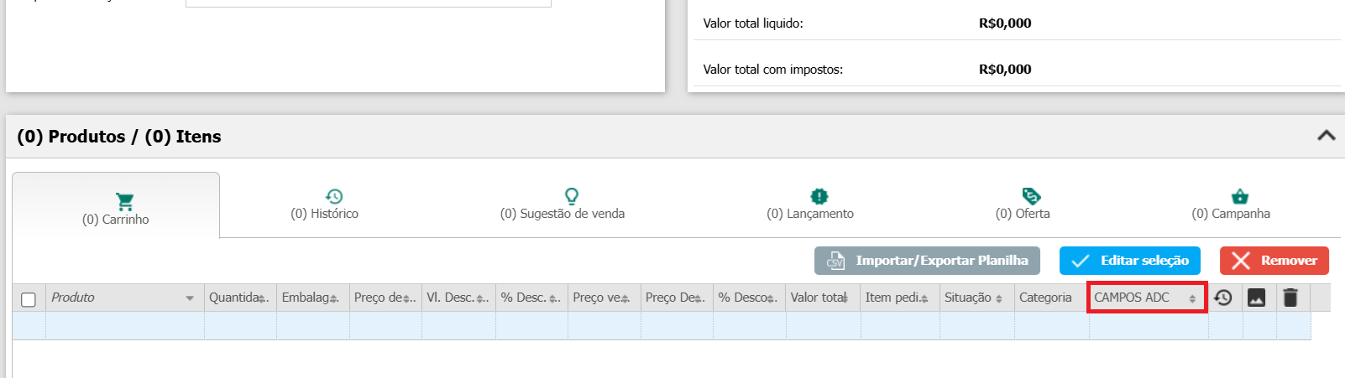Sort by the CAMPOS ADC column
The height and width of the screenshot is (378, 1345).
click(x=1147, y=298)
